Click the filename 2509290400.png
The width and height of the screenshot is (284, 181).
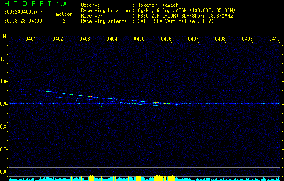point(23,12)
